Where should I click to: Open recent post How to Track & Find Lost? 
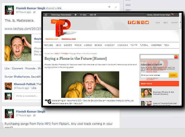point(165,104)
